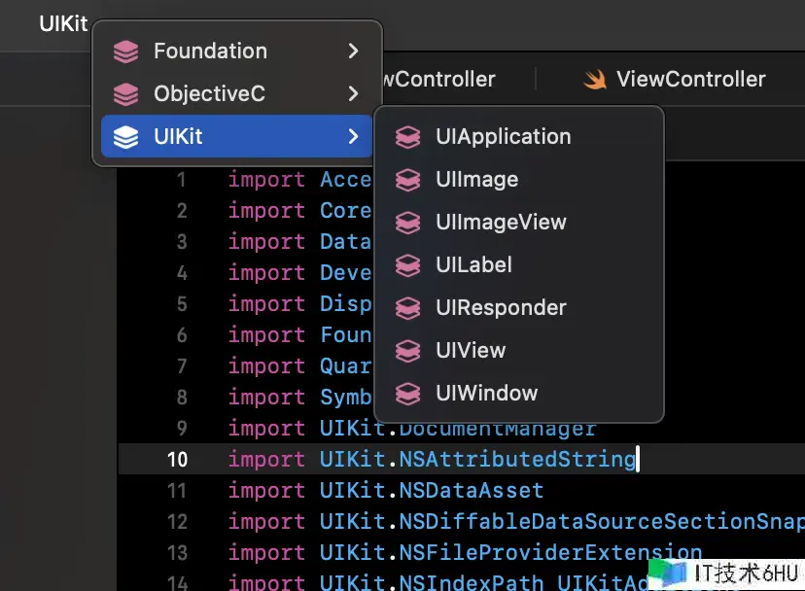Click the Swift icon beside ViewController
The height and width of the screenshot is (591, 805).
click(x=595, y=80)
